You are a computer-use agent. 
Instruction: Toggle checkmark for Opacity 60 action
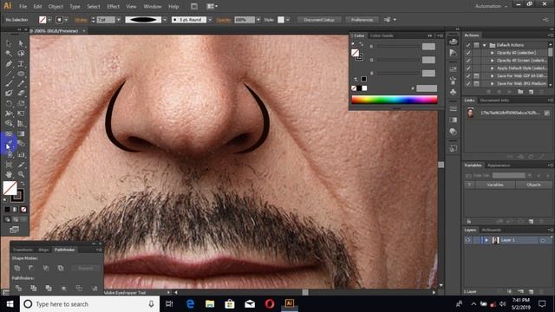coord(468,53)
